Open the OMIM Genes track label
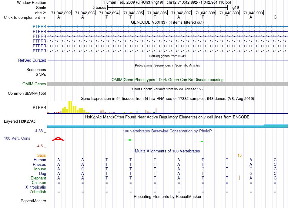Viewport: 288px width, 208px height. coord(34,84)
